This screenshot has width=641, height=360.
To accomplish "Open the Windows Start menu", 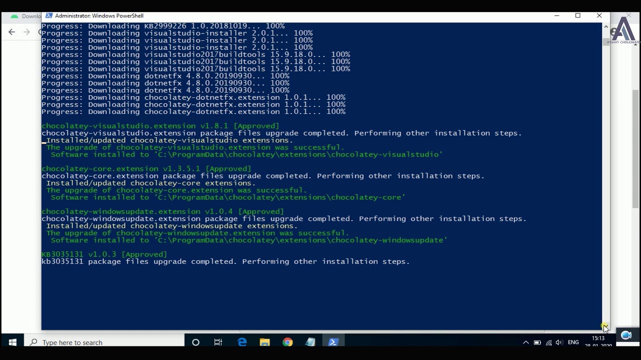I will [13, 342].
